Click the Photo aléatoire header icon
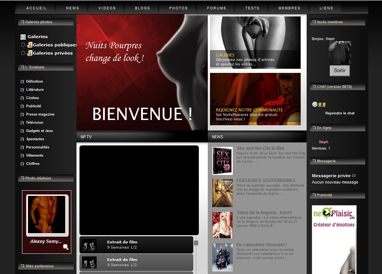 pos(22,178)
